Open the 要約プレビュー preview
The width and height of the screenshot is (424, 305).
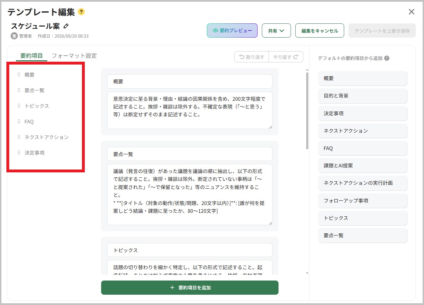[232, 30]
